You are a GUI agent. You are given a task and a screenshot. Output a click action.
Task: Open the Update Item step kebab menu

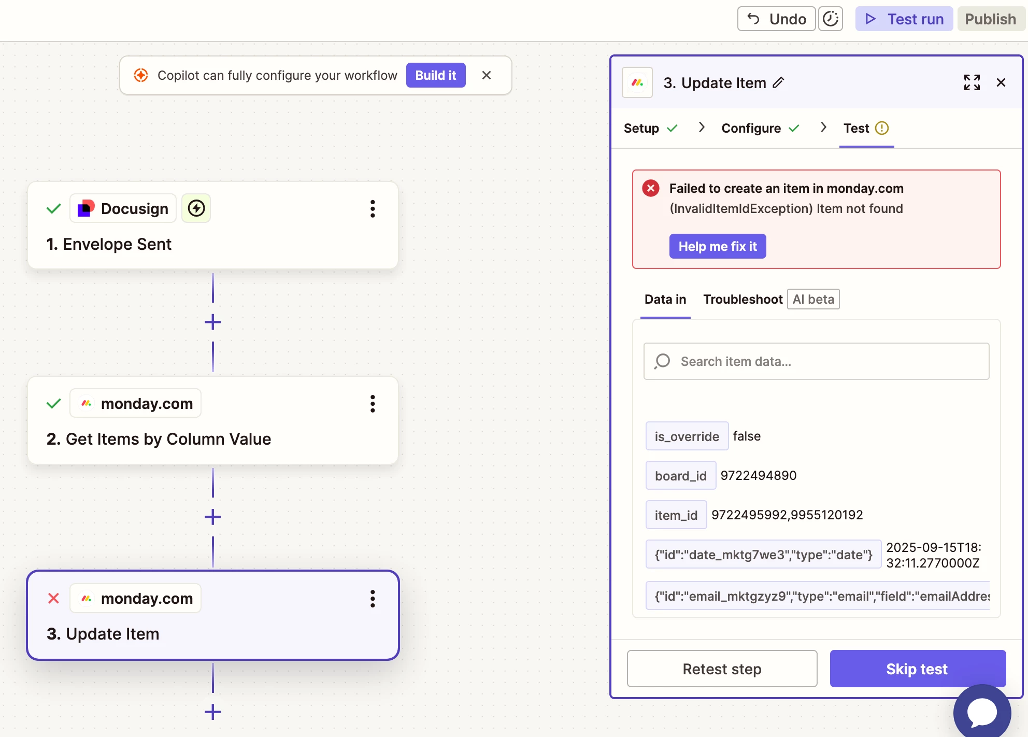point(372,598)
